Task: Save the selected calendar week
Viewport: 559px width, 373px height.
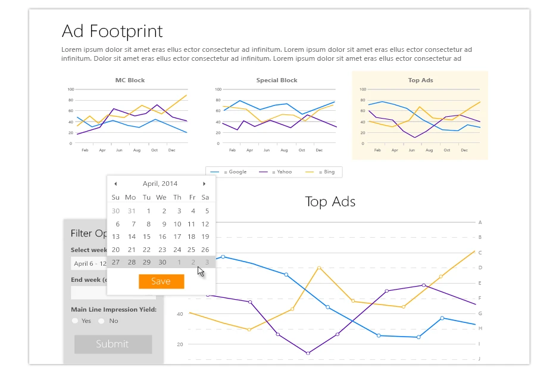Action: pos(161,281)
